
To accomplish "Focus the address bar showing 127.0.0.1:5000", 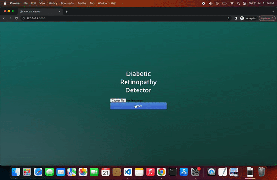I will coord(124,18).
